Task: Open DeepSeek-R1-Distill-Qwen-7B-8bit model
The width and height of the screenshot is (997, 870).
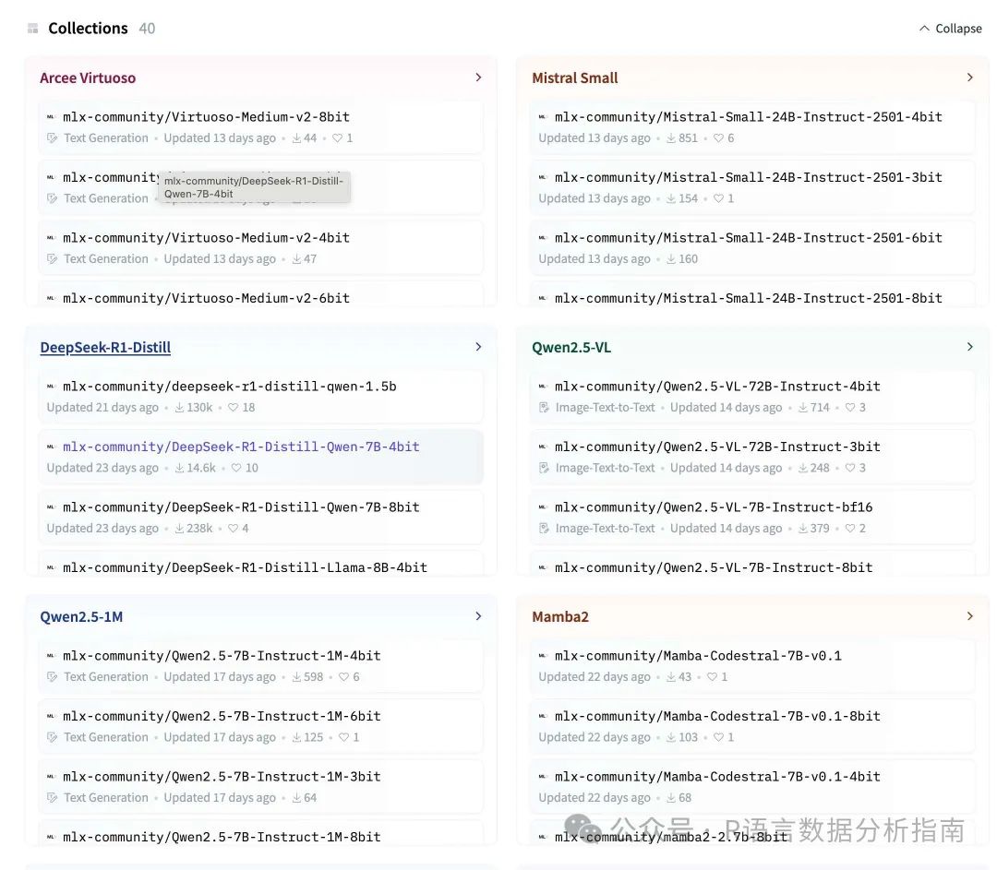Action: click(260, 518)
